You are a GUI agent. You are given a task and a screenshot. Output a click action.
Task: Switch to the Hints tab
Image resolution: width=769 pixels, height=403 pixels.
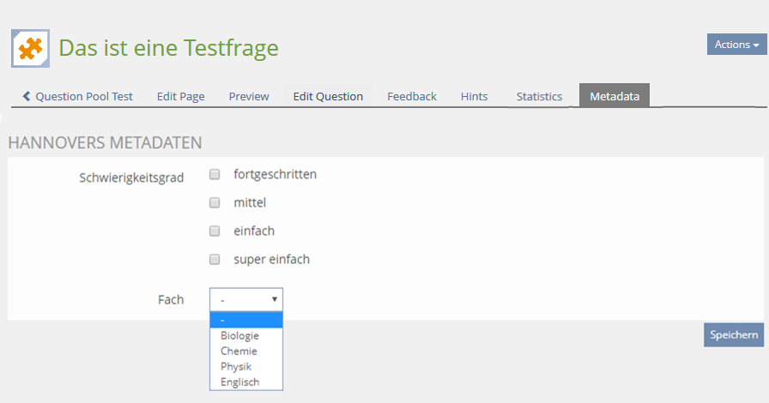point(474,96)
